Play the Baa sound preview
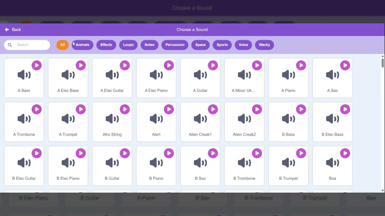385x216 pixels. click(345, 153)
